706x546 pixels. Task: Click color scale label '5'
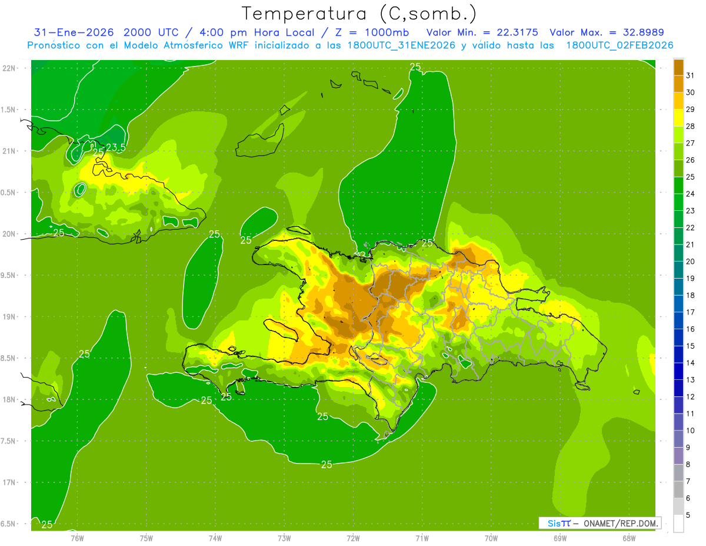(x=688, y=515)
